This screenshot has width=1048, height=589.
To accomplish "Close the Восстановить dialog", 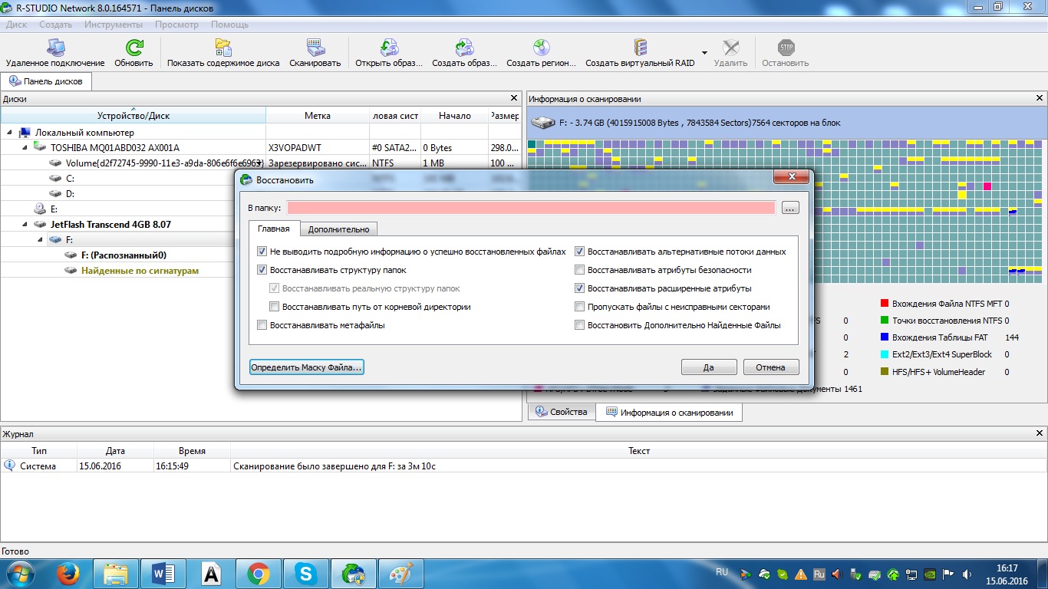I will coord(790,178).
